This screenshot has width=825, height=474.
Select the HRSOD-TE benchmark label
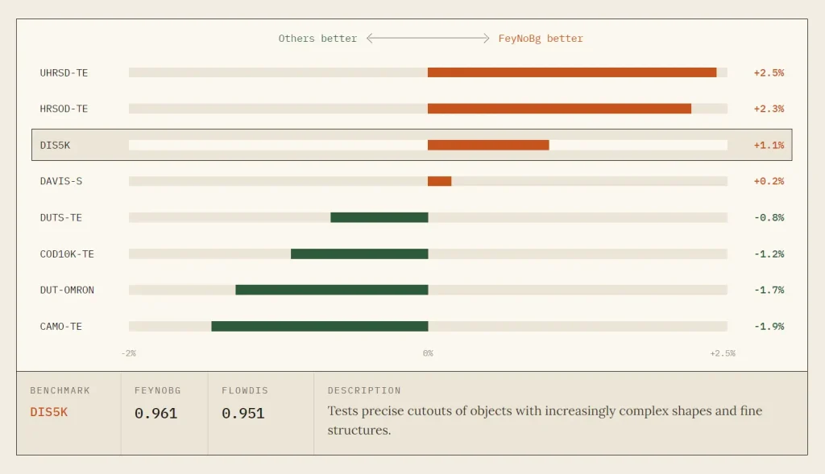pos(64,109)
